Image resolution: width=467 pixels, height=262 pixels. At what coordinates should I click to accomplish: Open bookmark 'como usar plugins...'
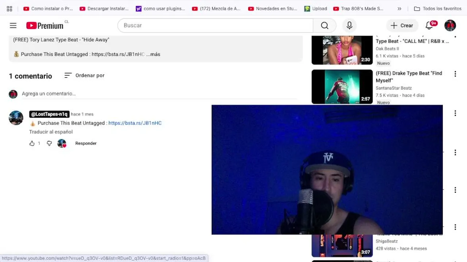point(160,8)
